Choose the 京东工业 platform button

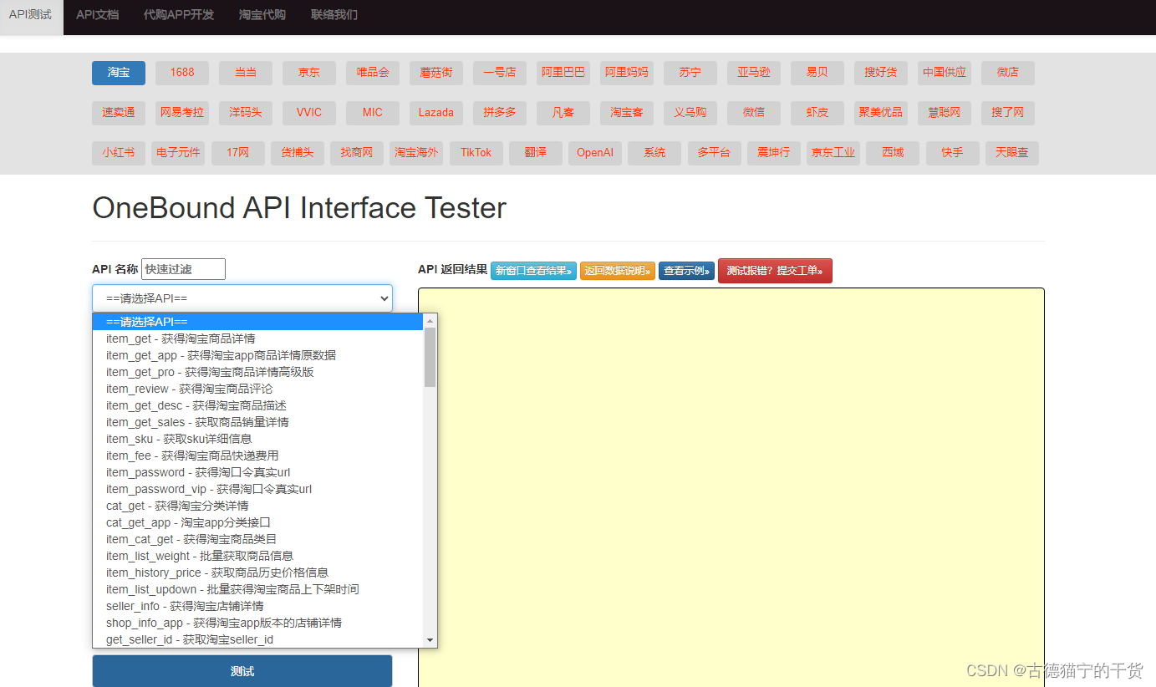[x=833, y=153]
